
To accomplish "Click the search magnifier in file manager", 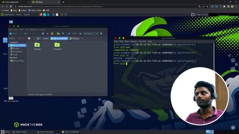I will pos(101,33).
